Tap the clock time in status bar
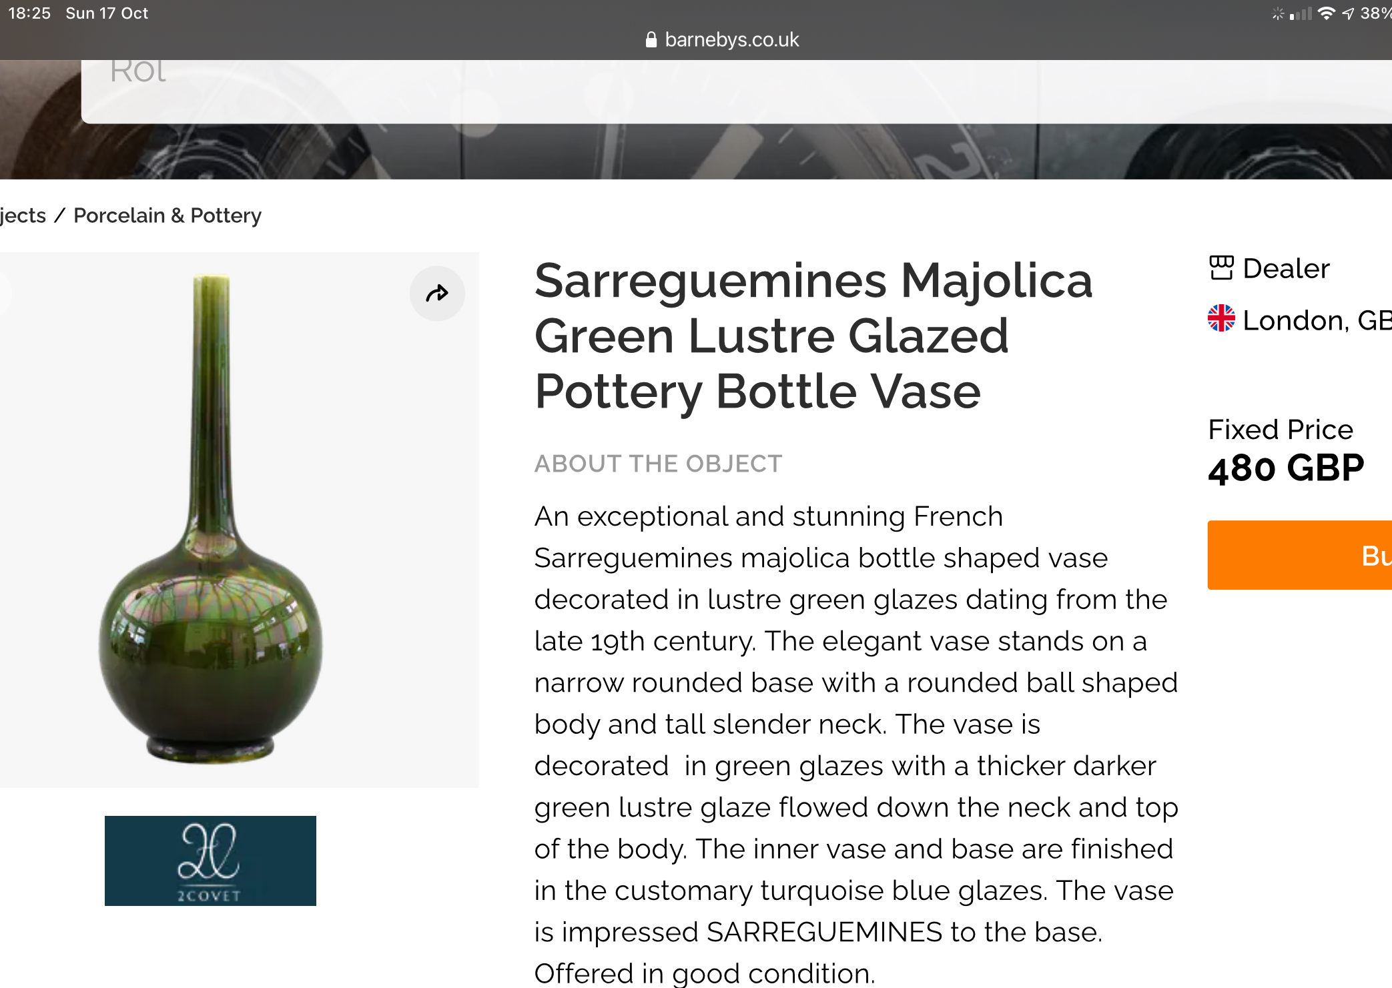Screen dimensions: 1392x988 pos(29,13)
